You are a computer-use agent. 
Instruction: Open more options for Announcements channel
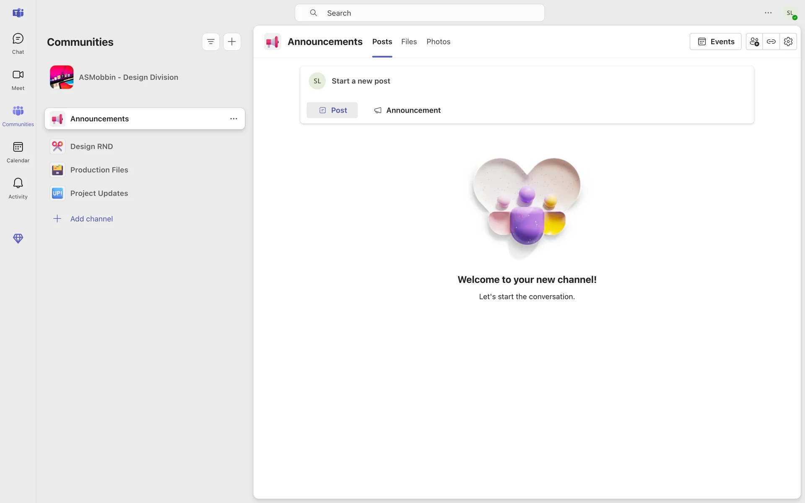pyautogui.click(x=234, y=119)
